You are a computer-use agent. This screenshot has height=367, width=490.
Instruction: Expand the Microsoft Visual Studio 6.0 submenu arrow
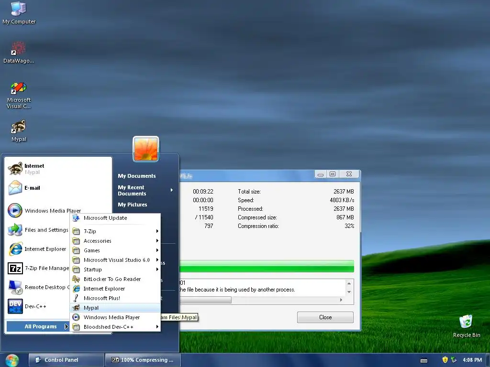tap(157, 260)
